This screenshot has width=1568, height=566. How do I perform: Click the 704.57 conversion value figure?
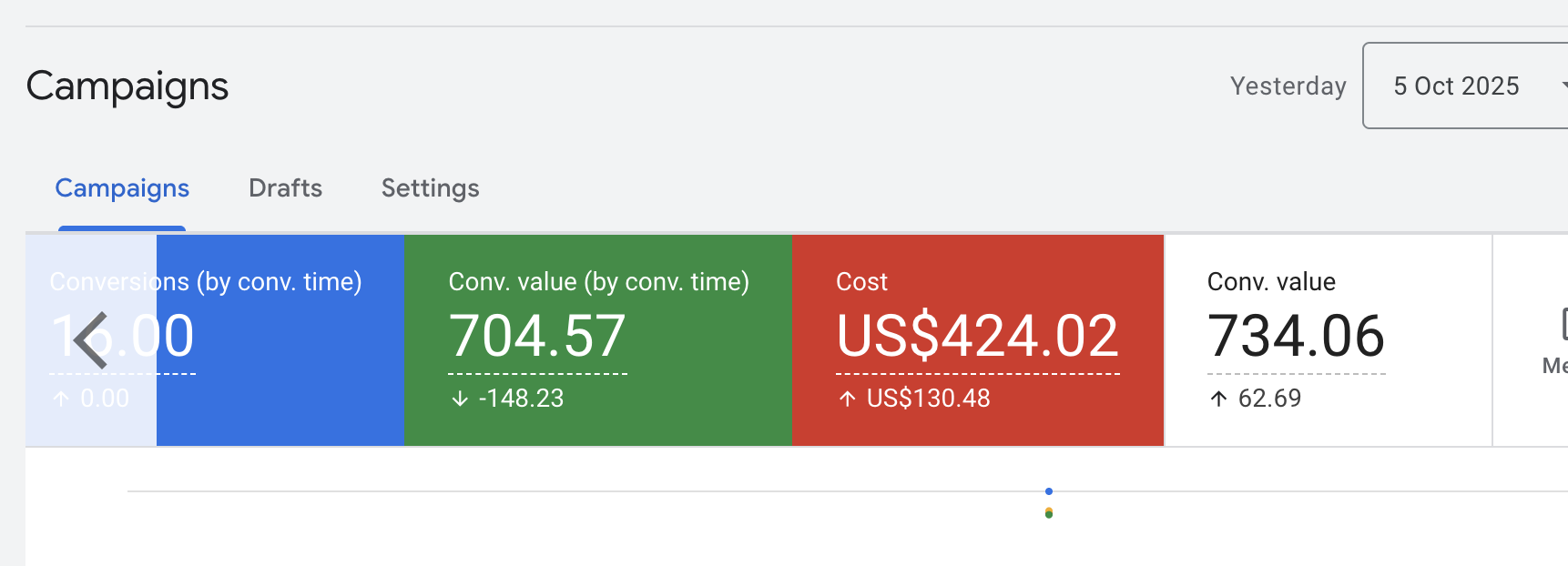coord(536,337)
